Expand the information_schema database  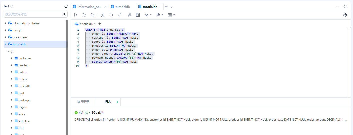6,23
